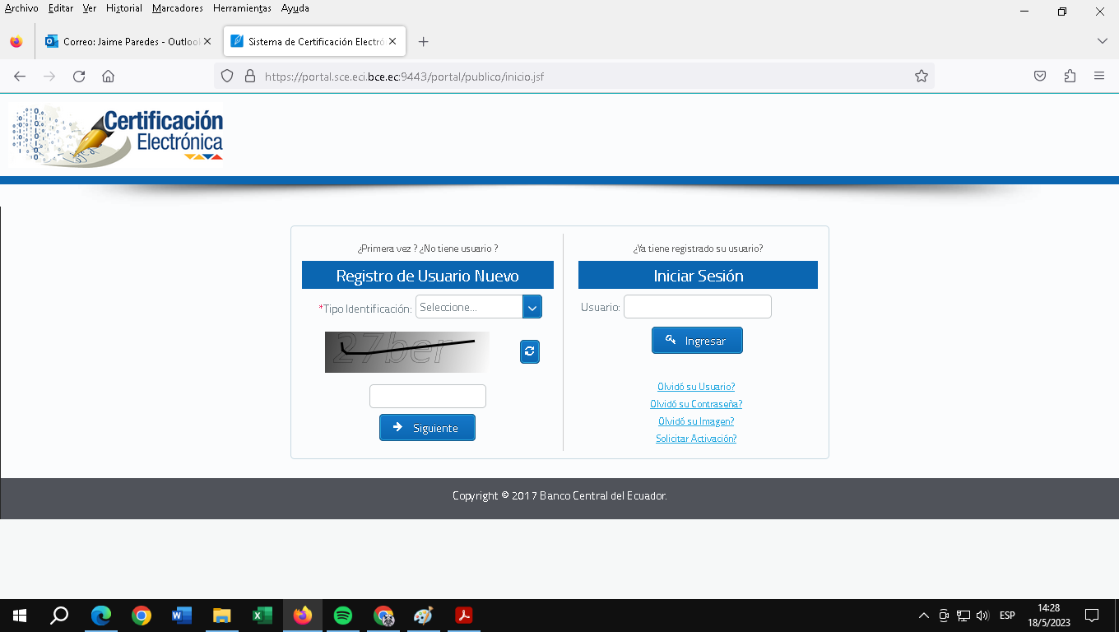Image resolution: width=1119 pixels, height=632 pixels.
Task: Click the Ingresar button
Action: 697,341
